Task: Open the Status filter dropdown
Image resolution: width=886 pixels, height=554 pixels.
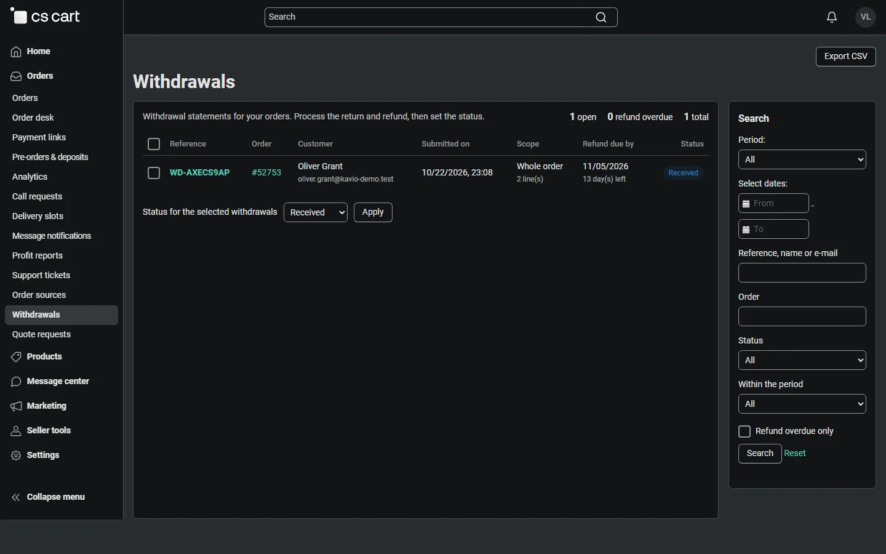Action: pos(802,360)
